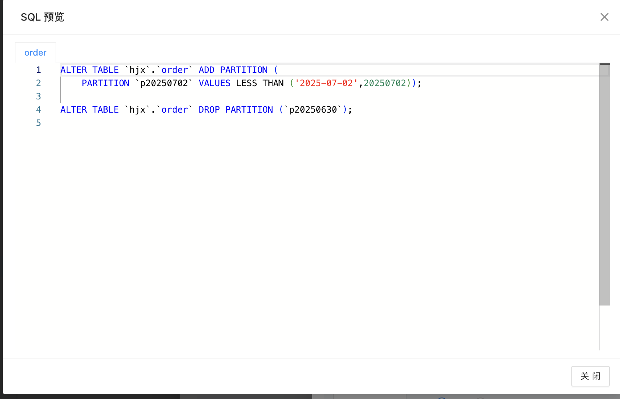Place cursor on partition name p20250702
This screenshot has height=399, width=620.
click(164, 83)
